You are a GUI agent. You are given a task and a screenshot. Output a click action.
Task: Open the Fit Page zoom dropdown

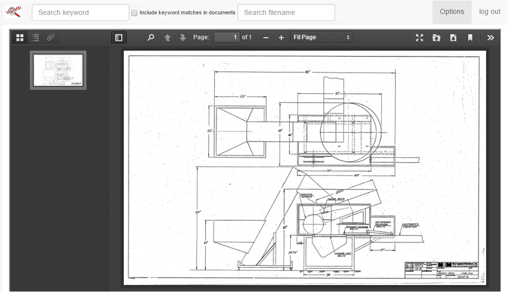coord(321,38)
